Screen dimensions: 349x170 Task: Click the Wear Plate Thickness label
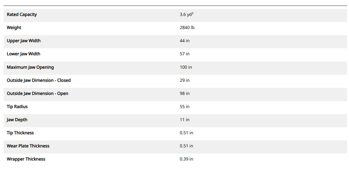[x=28, y=146]
